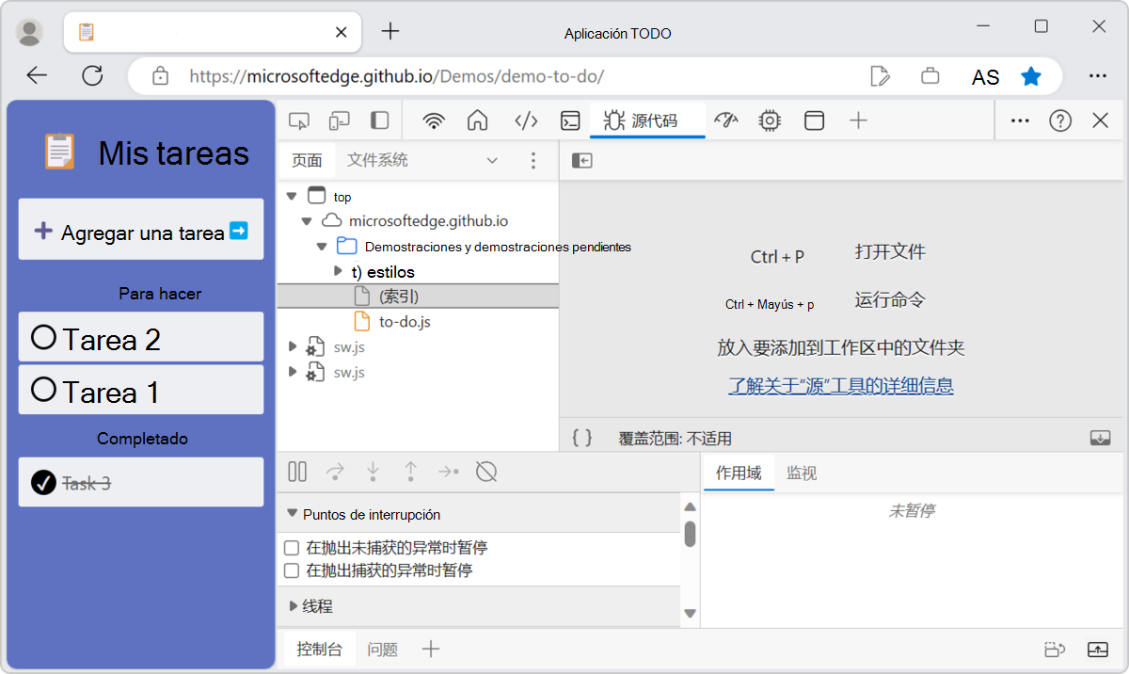Enable pause on uncaught exceptions checkbox
This screenshot has width=1129, height=674.
click(293, 547)
